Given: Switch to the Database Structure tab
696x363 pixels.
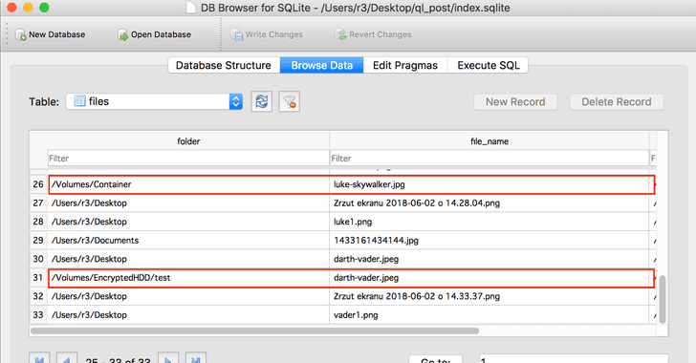Looking at the screenshot, I should [x=224, y=65].
